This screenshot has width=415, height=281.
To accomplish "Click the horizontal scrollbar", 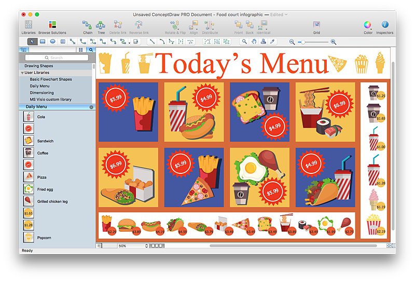I will click(x=293, y=246).
